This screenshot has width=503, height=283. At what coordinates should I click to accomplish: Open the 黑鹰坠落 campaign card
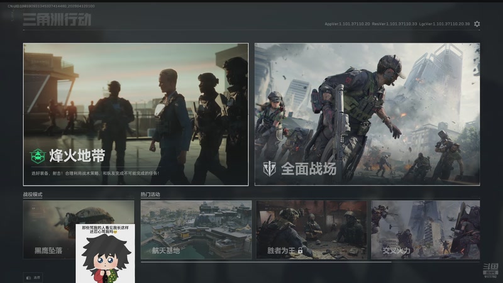(79, 230)
